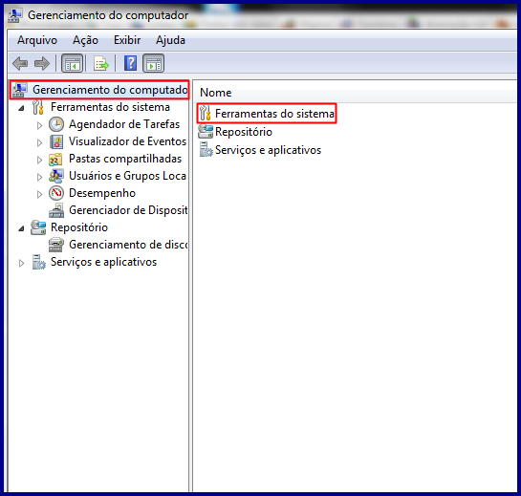Select Ferramentas do sistema in the tree
Viewport: 521px width, 496px height.
coord(110,107)
